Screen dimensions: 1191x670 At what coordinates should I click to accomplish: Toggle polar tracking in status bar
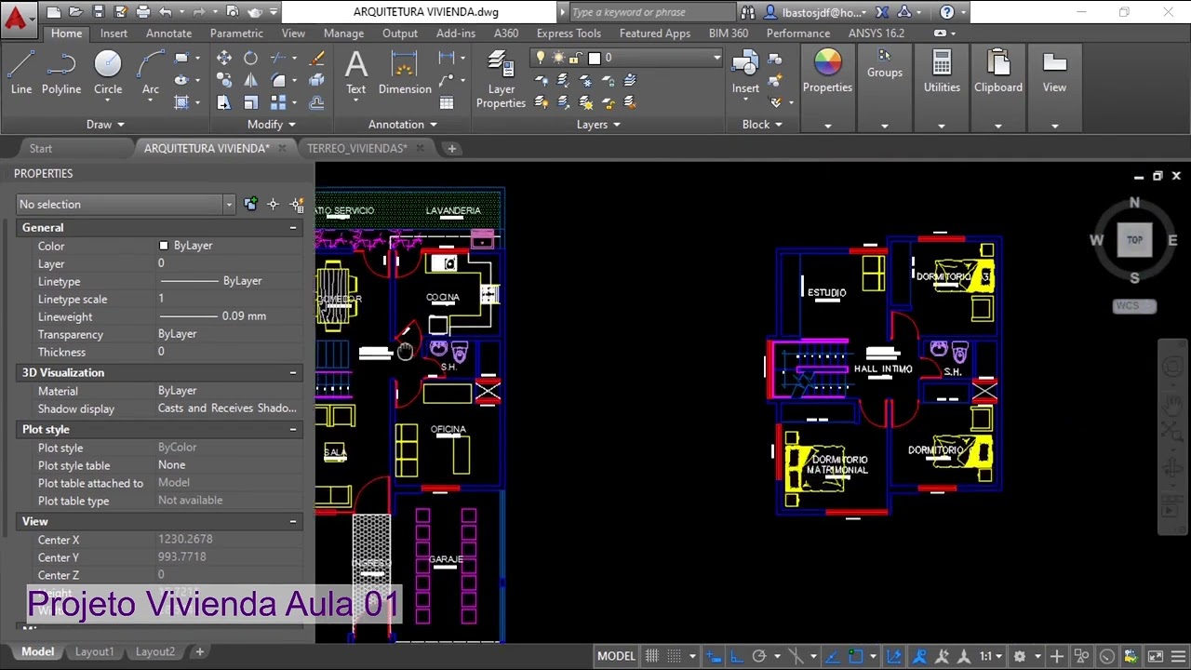pos(759,656)
